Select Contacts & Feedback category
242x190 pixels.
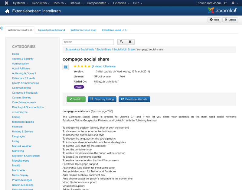pyautogui.click(x=25, y=93)
